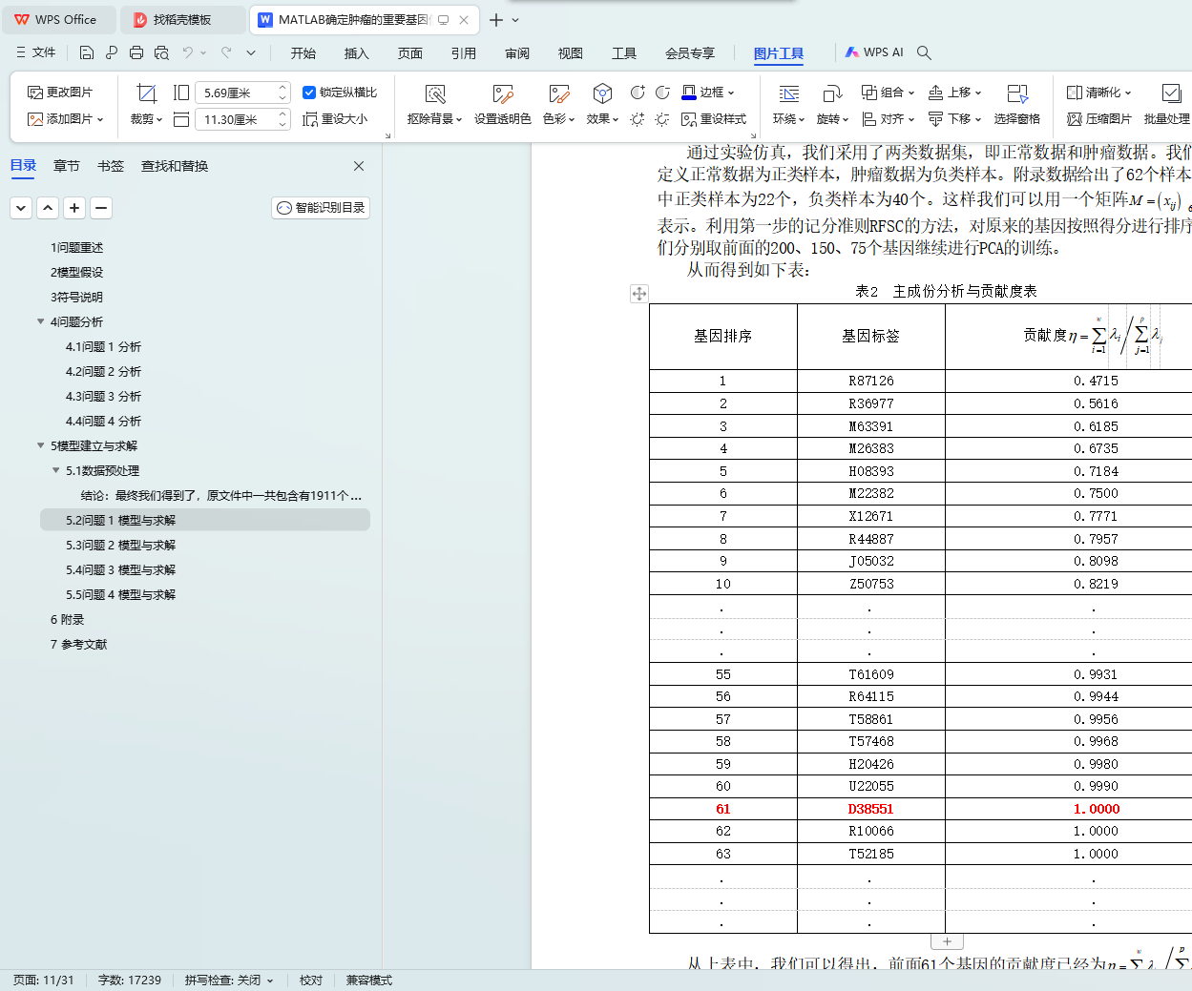
Task: Click the search magnifier icon
Action: click(x=924, y=52)
